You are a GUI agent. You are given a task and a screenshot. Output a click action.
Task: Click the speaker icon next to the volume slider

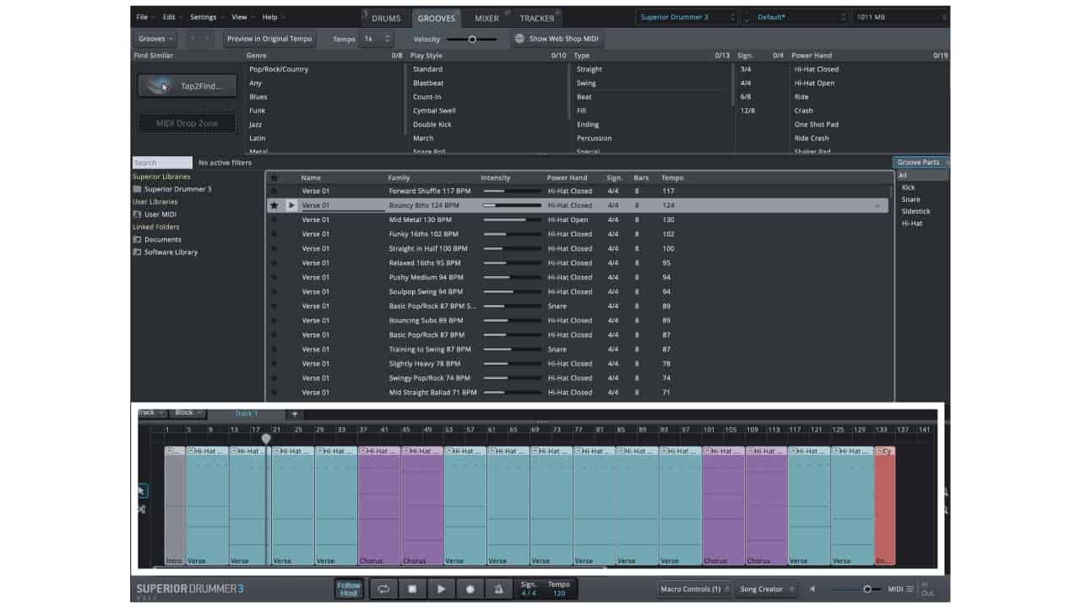812,589
